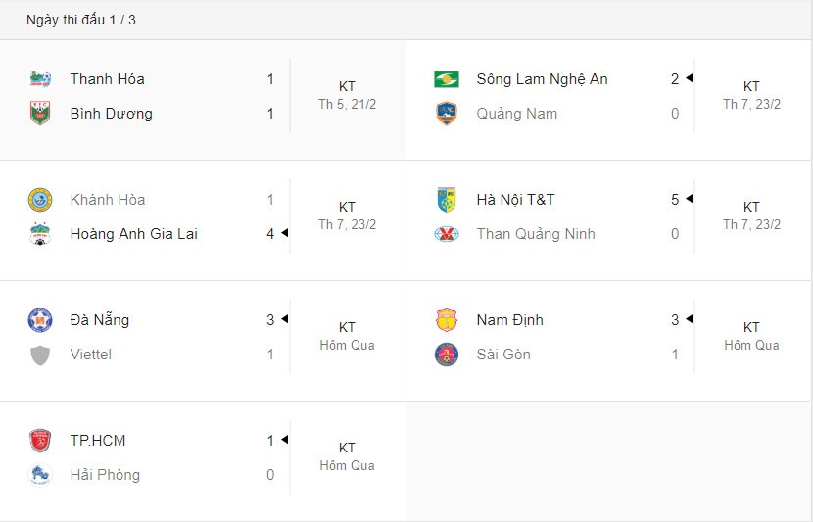This screenshot has height=522, width=813.
Task: Click the TP.HCM red shield logo
Action: (40, 441)
